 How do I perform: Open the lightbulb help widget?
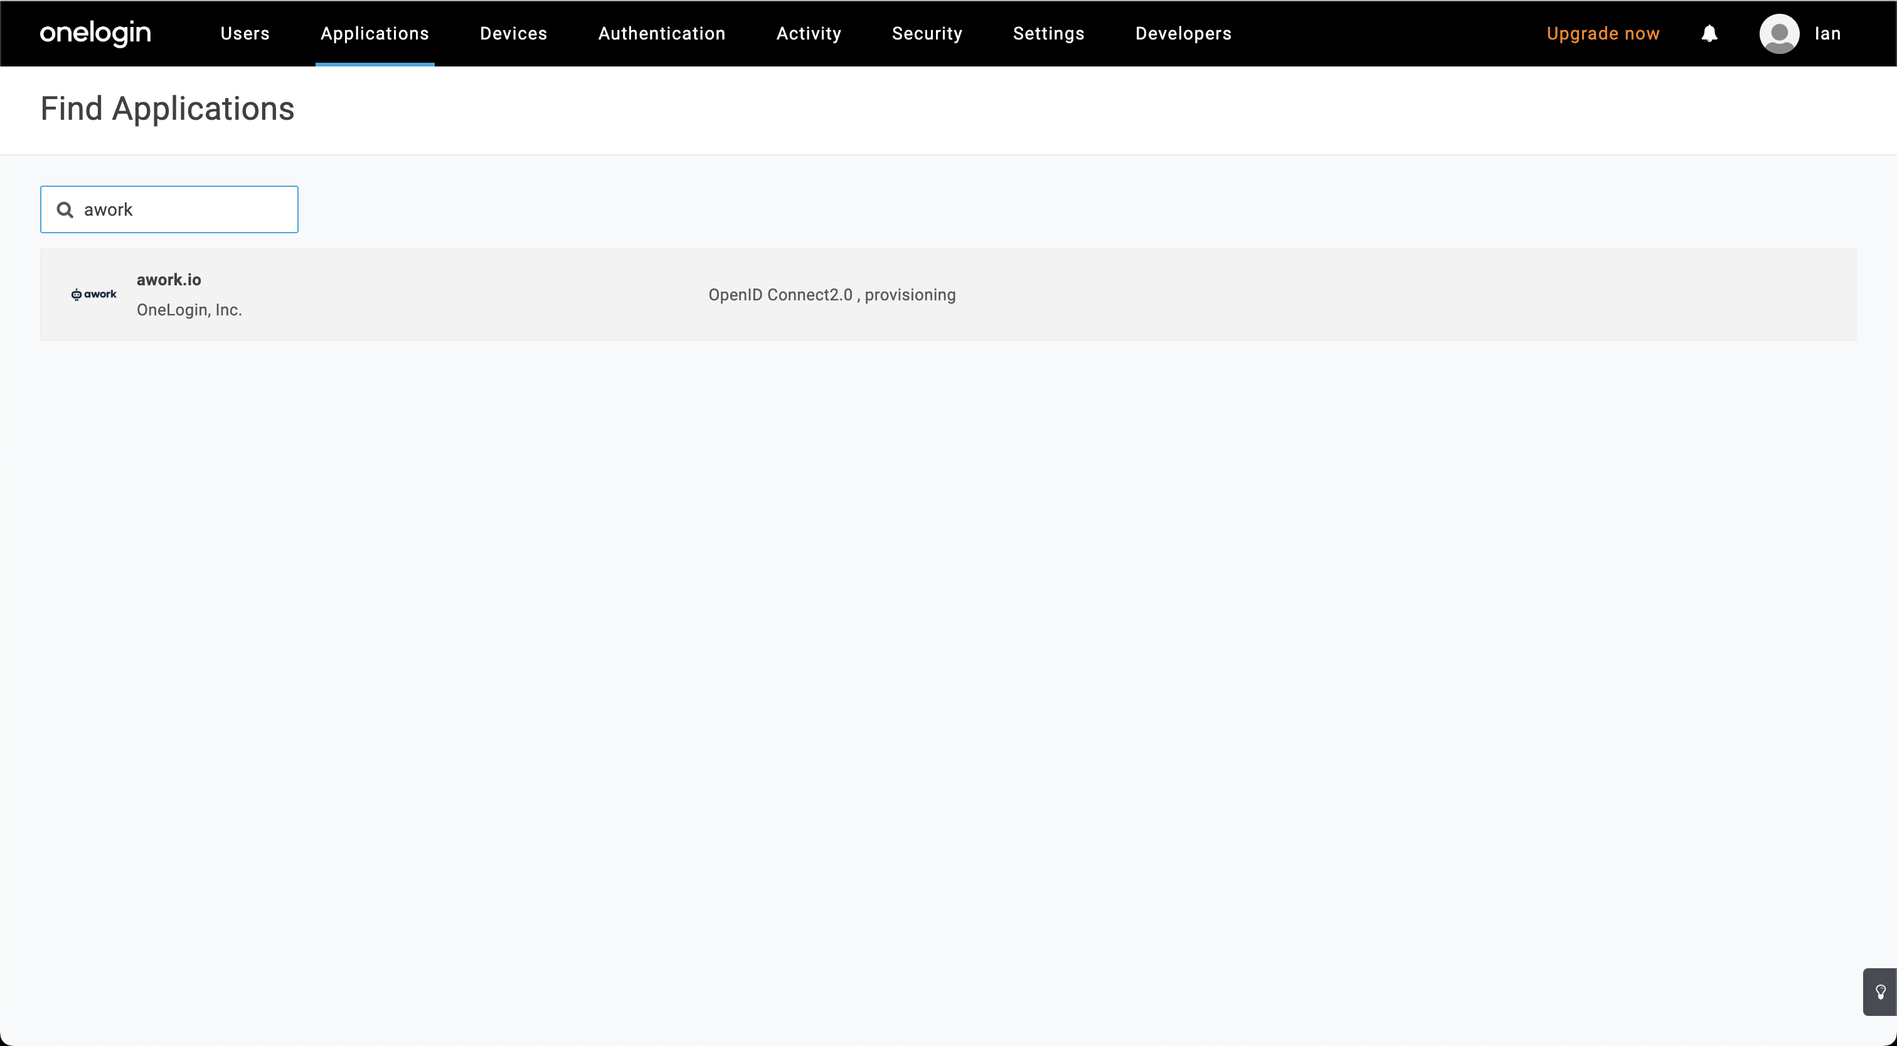[x=1880, y=992]
